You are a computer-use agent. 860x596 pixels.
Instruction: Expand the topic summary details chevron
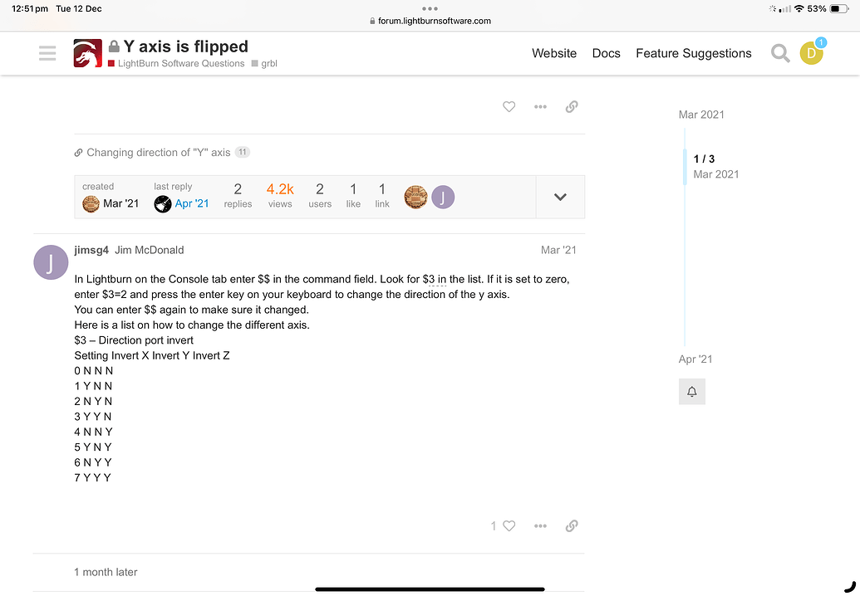(x=560, y=198)
